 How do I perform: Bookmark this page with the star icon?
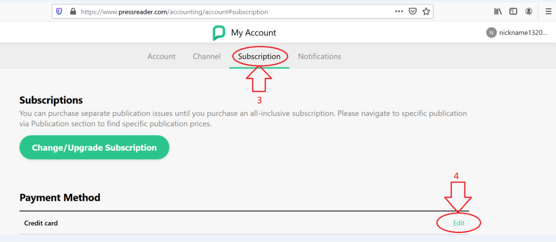pyautogui.click(x=426, y=12)
